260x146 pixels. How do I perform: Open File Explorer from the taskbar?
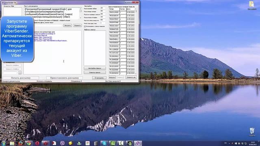12,143
